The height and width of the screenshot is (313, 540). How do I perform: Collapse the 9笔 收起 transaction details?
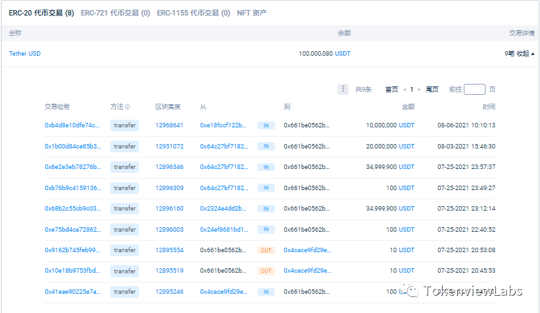519,54
